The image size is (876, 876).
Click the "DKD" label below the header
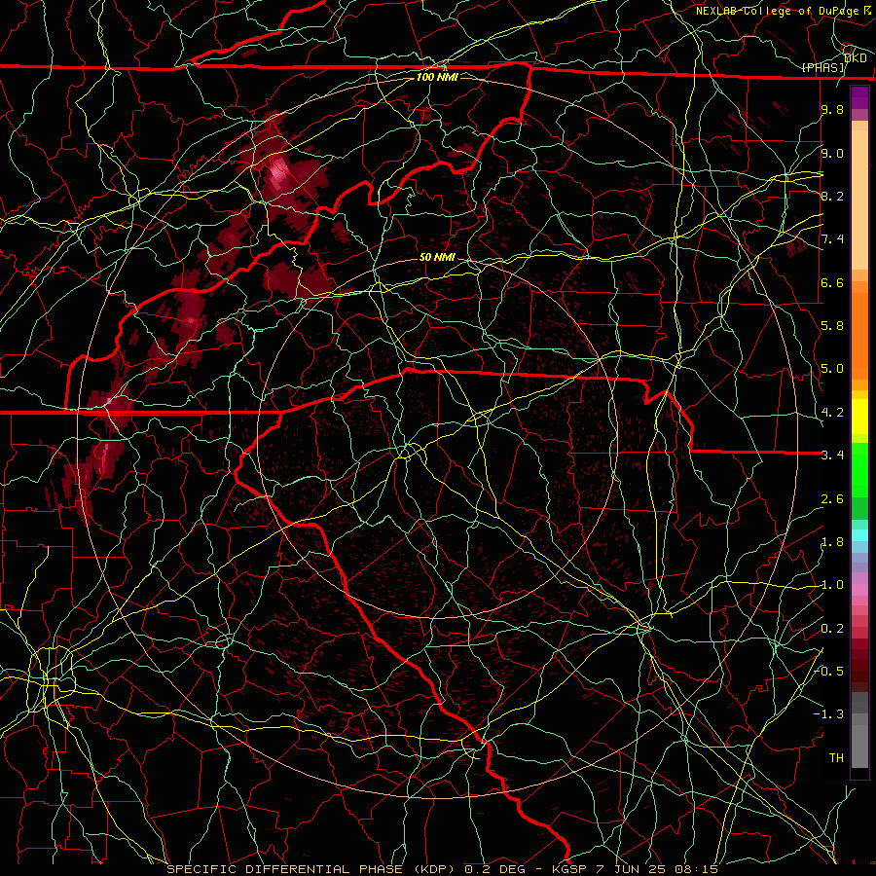856,57
